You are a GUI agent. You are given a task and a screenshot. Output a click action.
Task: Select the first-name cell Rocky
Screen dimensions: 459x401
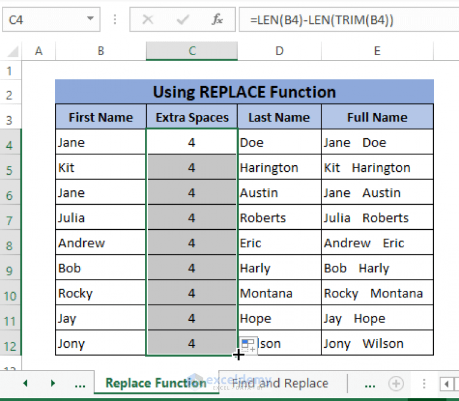click(101, 293)
